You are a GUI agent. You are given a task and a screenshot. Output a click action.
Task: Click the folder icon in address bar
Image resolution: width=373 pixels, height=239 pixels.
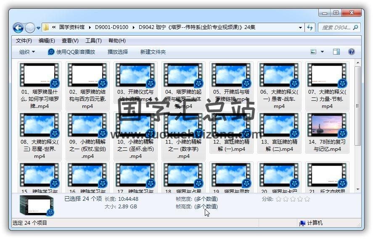(46, 27)
